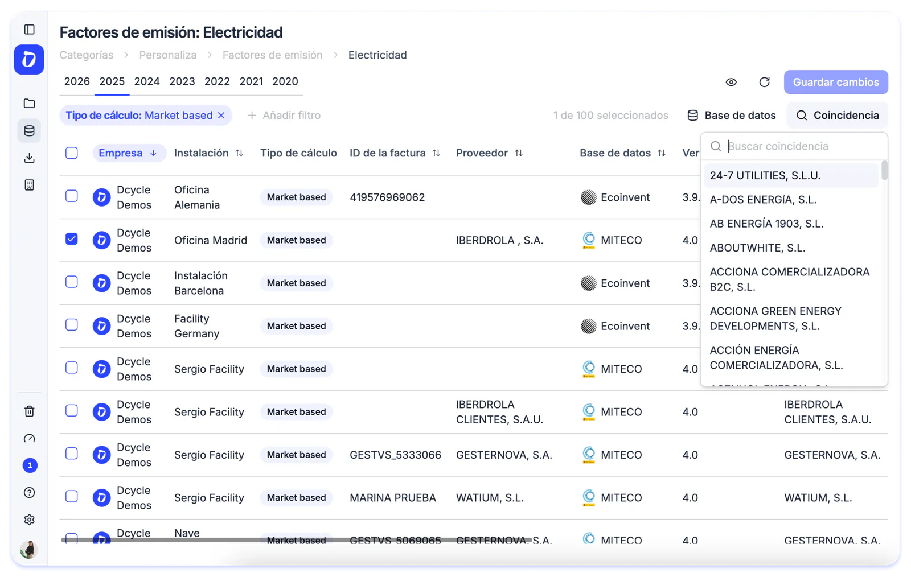Toggle the eye visibility icon

pos(731,83)
